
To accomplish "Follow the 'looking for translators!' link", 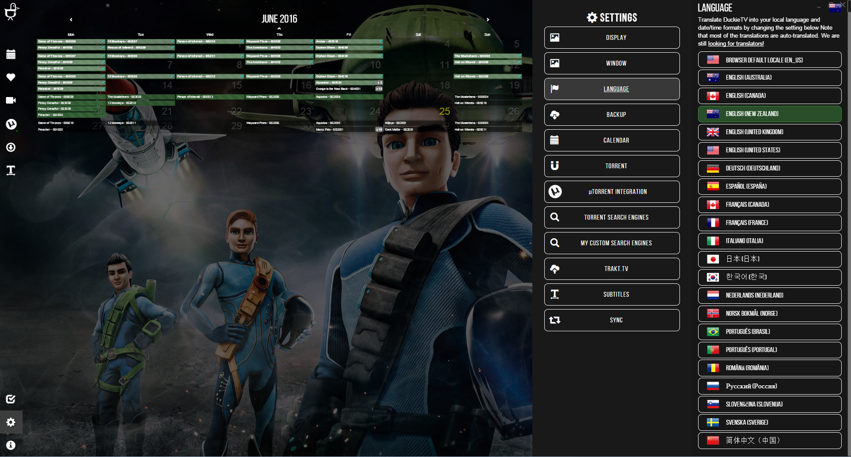I will [736, 44].
